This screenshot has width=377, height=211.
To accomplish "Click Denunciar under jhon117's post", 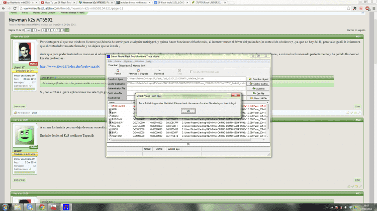I will tap(19, 106).
